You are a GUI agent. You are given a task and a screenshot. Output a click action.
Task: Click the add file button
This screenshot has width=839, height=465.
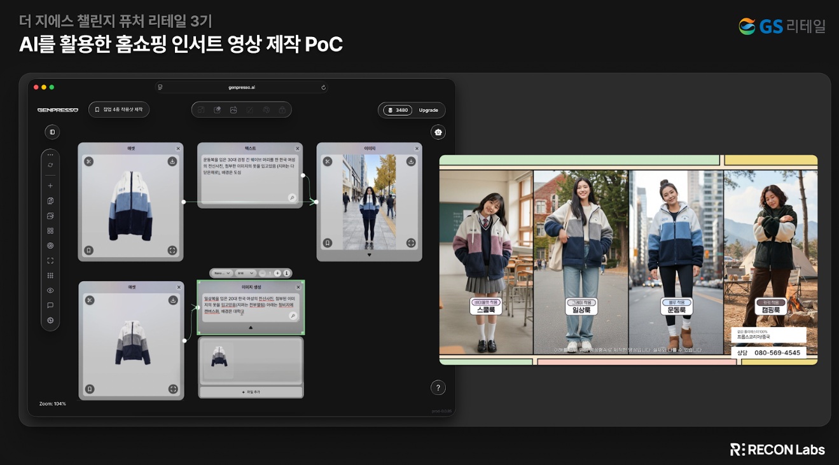pos(251,392)
